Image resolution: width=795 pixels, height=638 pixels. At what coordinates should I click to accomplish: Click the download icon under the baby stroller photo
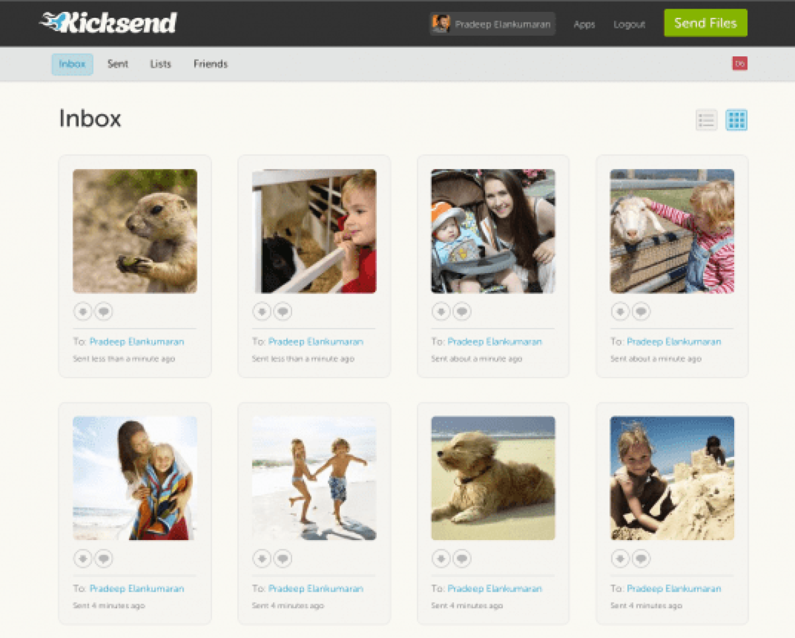(441, 311)
